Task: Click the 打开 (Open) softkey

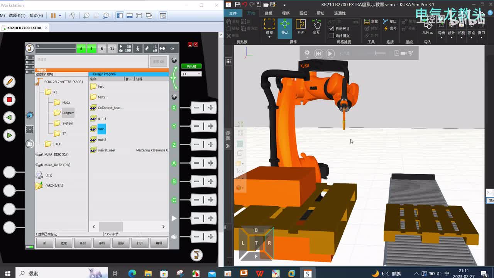Action: point(140,243)
